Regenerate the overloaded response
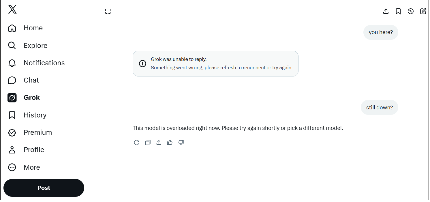 [x=137, y=143]
